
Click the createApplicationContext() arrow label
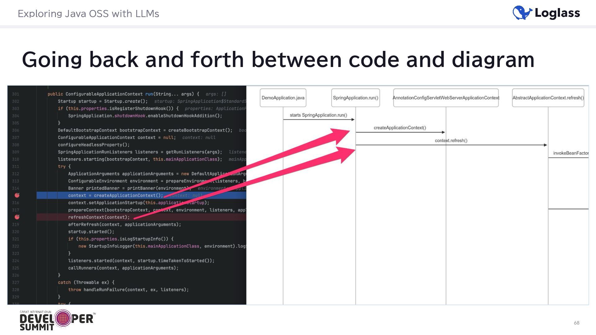[x=400, y=127]
